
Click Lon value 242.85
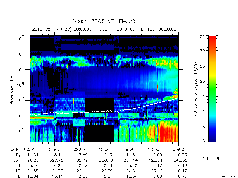click(181, 160)
